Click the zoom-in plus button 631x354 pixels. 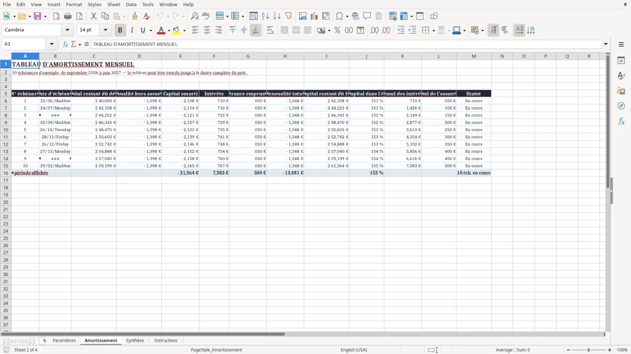(x=610, y=350)
